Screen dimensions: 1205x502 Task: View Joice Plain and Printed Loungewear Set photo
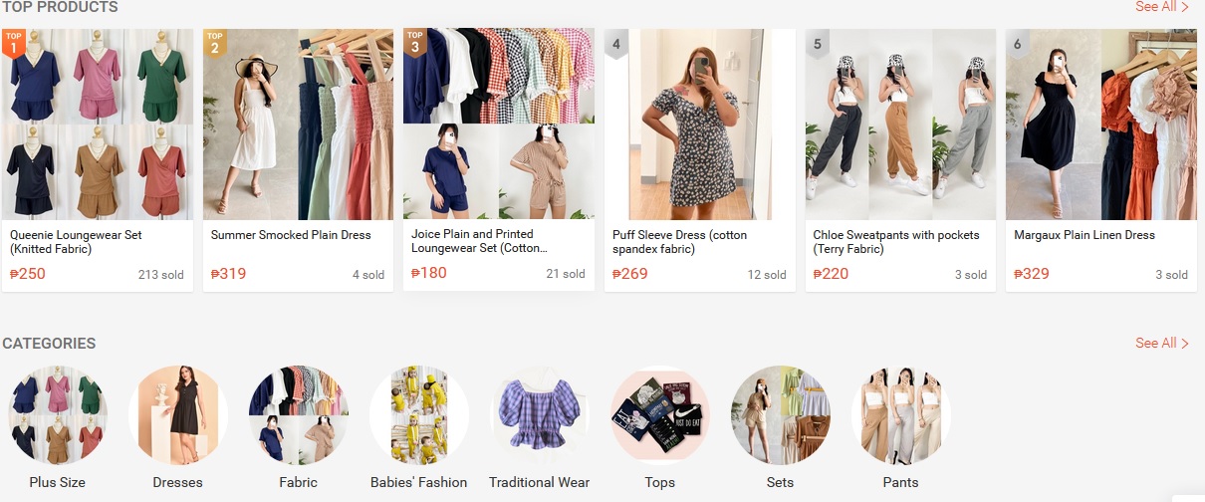(499, 124)
